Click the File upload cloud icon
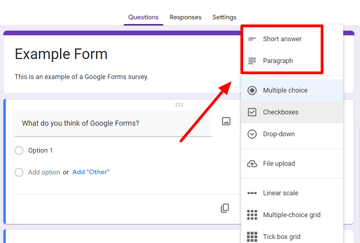The width and height of the screenshot is (360, 243). click(252, 164)
